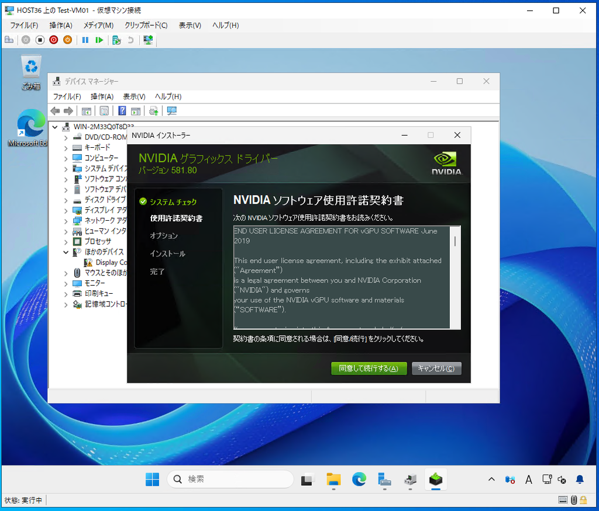
Task: Open ファイル(F) menu of VM connection window
Action: pos(24,25)
